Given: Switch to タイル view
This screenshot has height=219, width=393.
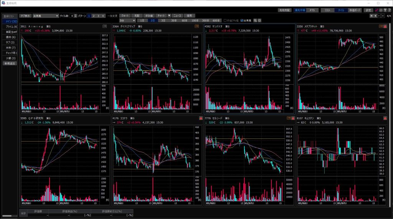Looking at the screenshot, I should [x=341, y=10].
